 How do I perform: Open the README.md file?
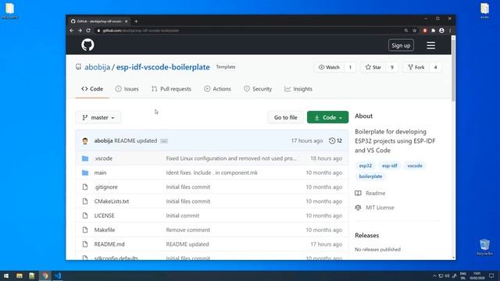point(109,244)
